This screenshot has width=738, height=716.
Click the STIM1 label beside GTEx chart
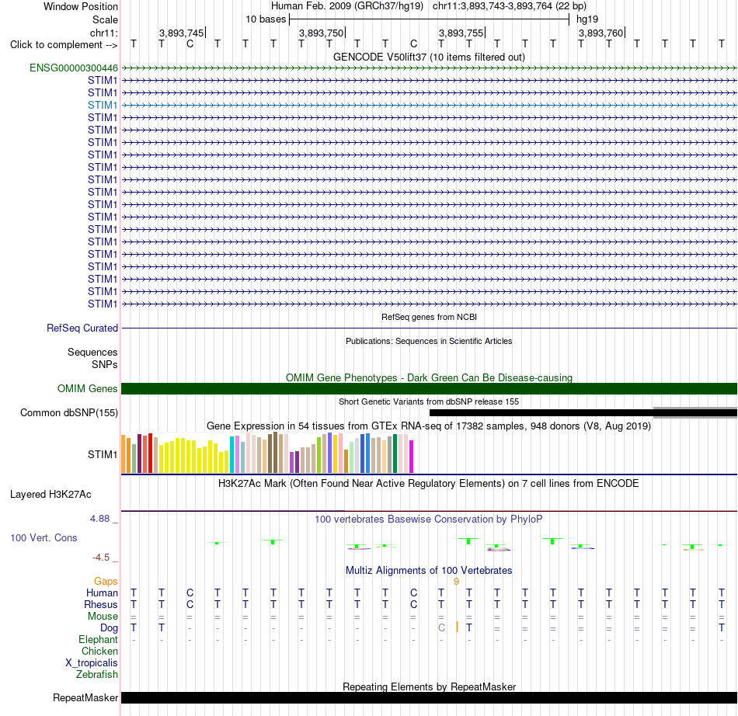pos(103,454)
